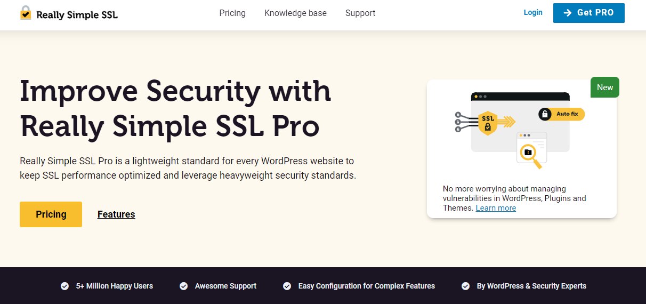
Task: Open the Pricing menu item
Action: coord(232,13)
